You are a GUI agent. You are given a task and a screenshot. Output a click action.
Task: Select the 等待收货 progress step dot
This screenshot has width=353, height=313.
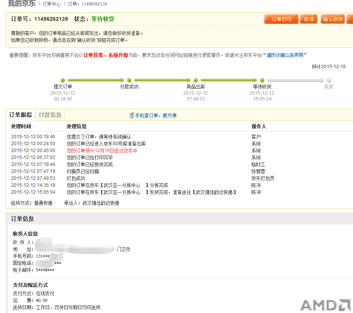262,80
